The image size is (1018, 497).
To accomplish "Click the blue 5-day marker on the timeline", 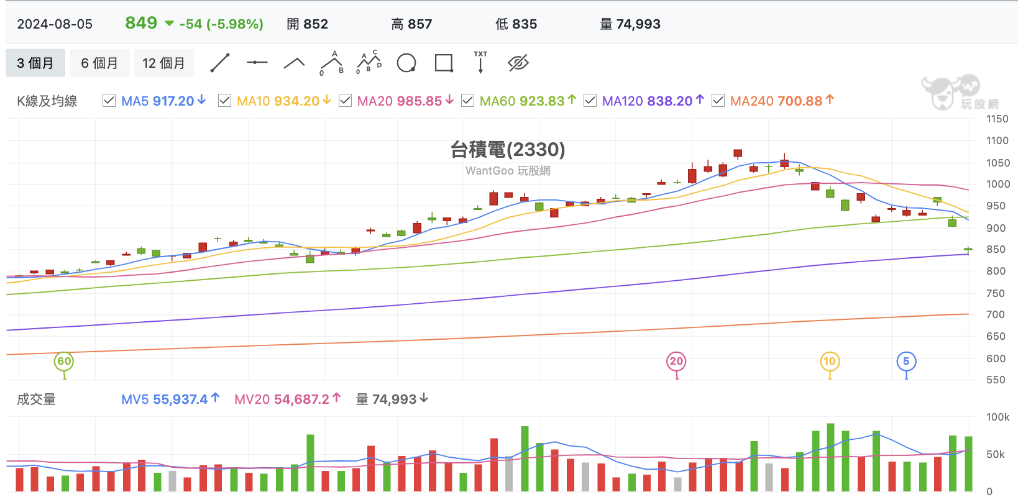I will [x=906, y=362].
